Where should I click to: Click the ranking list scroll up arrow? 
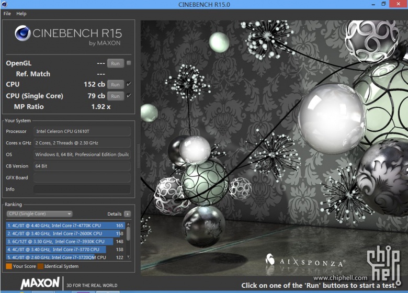(x=128, y=224)
